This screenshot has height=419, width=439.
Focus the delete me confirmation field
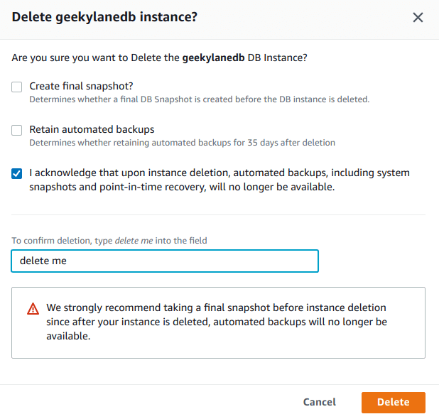165,261
